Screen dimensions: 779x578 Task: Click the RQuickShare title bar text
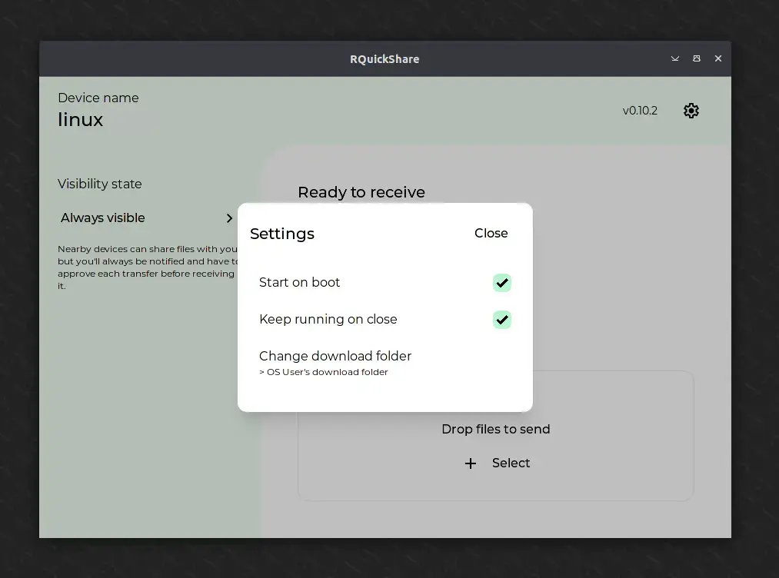pyautogui.click(x=385, y=59)
